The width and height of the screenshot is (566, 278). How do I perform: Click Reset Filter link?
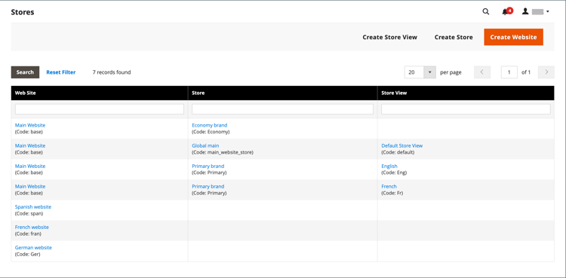point(61,72)
